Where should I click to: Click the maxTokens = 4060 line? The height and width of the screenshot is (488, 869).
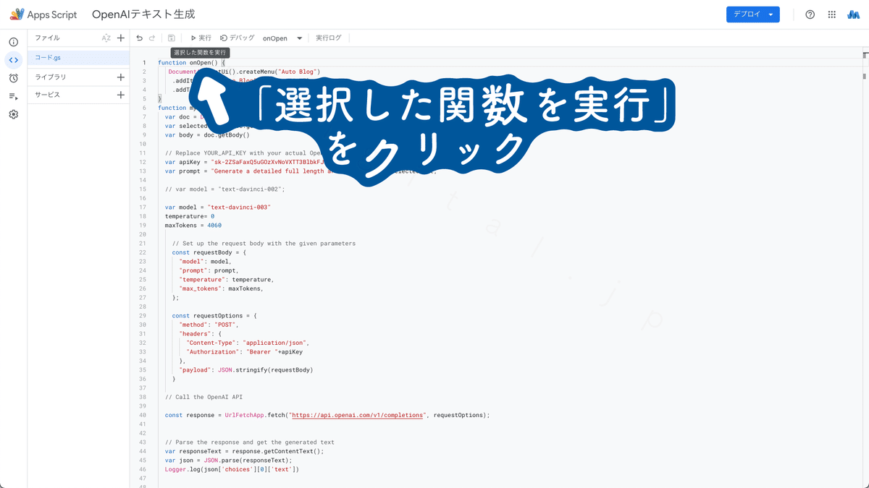(193, 226)
